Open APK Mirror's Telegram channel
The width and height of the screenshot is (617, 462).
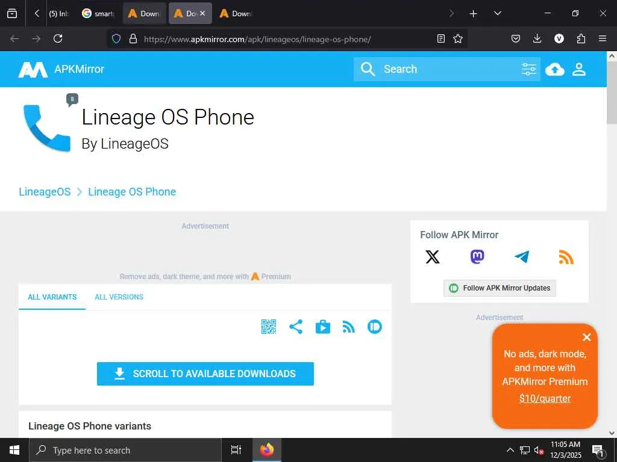point(522,257)
